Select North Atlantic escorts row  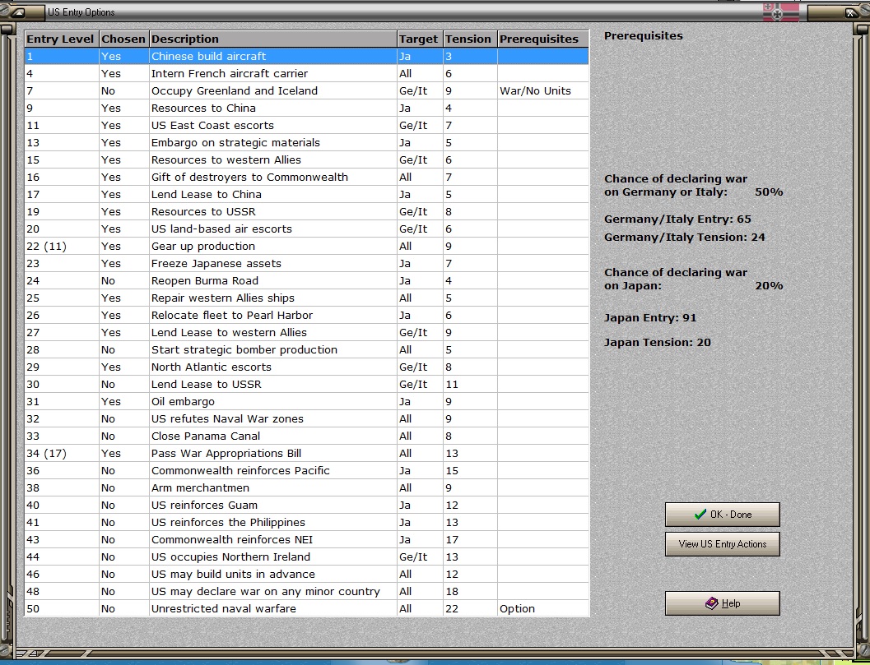[306, 367]
